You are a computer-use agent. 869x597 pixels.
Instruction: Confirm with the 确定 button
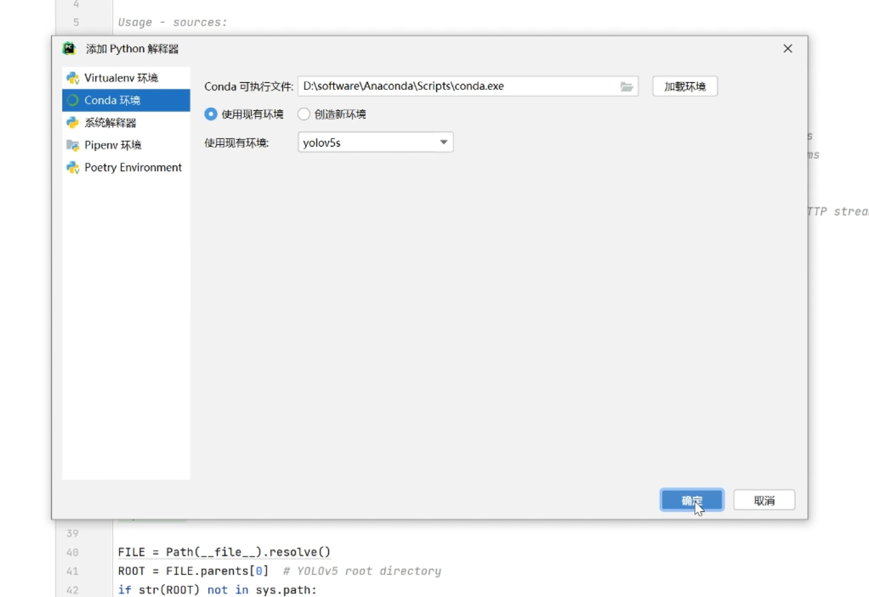[x=692, y=500]
